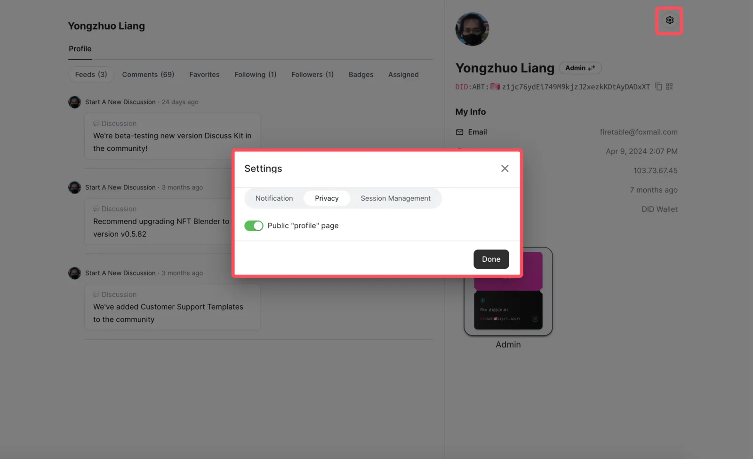The image size is (753, 459).
Task: Show the Favorites list
Action: point(204,75)
